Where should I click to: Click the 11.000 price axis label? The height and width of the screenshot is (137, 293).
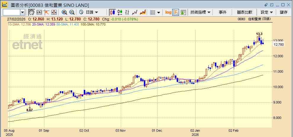(x=278, y=71)
